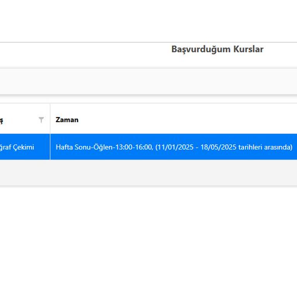The height and width of the screenshot is (297, 297).
Task: Sort by the Zaman column header
Action: [x=67, y=120]
